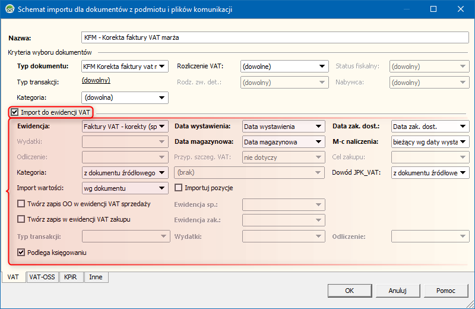Screen dimensions: 475x309
Task: Click the application icon in title bar
Action: pos(10,9)
